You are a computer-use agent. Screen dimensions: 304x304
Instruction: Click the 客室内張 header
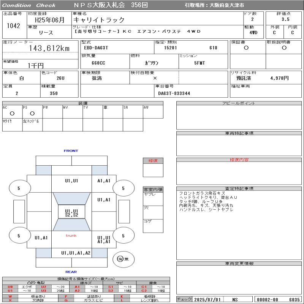(153, 189)
